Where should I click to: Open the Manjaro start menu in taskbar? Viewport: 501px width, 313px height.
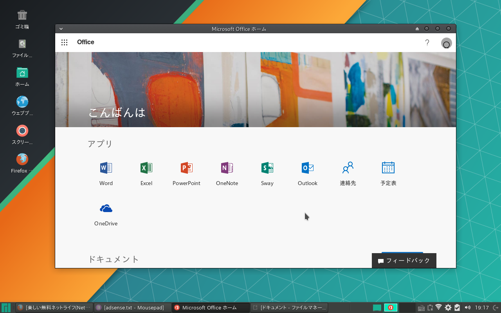(x=6, y=308)
